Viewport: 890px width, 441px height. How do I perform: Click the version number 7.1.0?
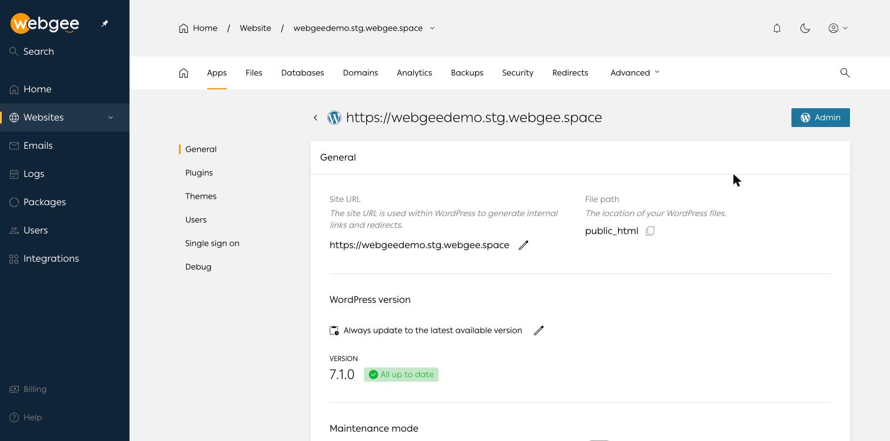click(x=342, y=375)
